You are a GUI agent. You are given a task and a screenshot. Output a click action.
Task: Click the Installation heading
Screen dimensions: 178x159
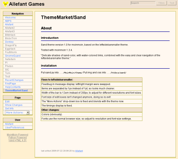pyautogui.click(x=49, y=66)
